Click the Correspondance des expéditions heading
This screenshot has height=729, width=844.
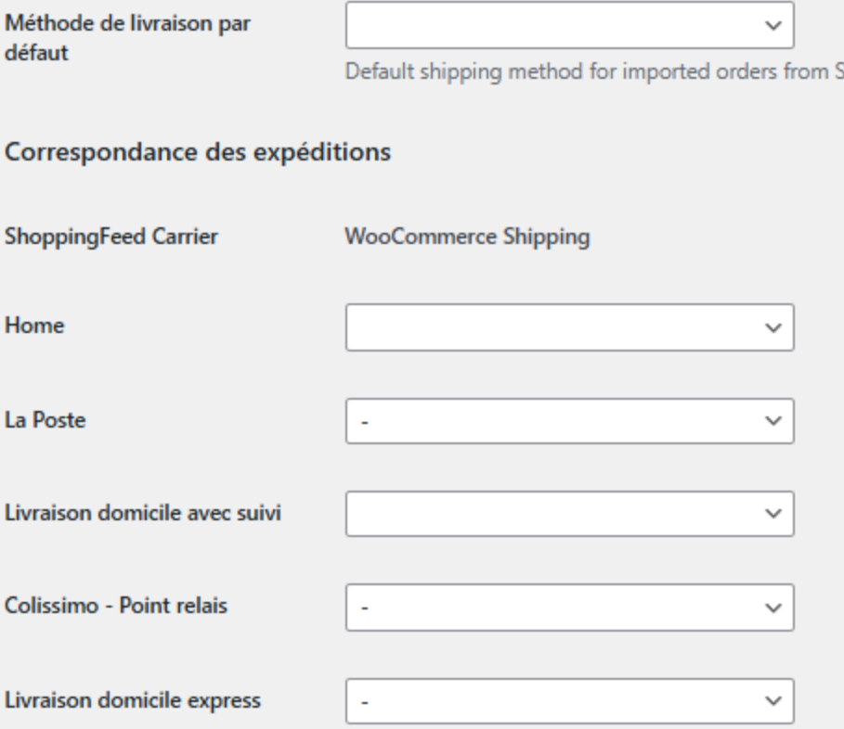pyautogui.click(x=197, y=150)
